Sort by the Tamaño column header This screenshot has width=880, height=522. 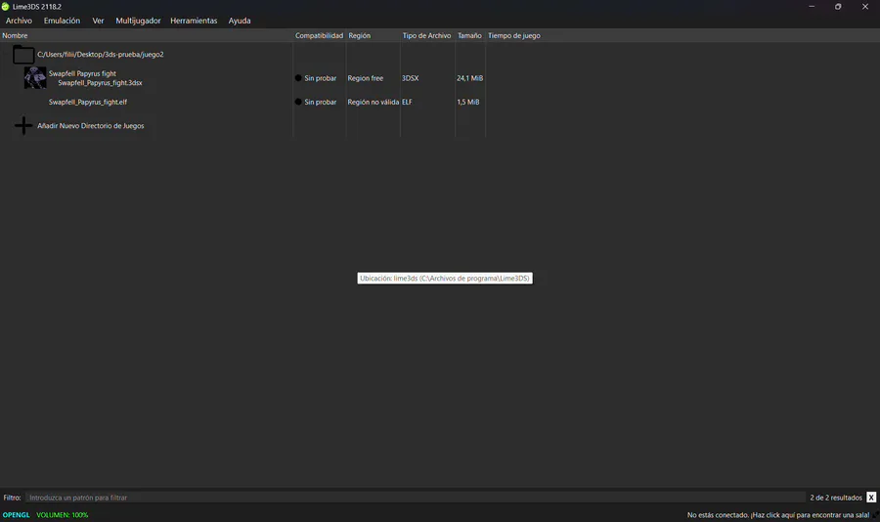469,35
